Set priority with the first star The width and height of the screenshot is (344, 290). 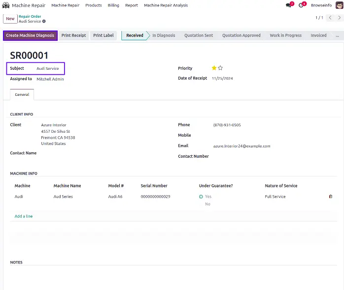(214, 68)
